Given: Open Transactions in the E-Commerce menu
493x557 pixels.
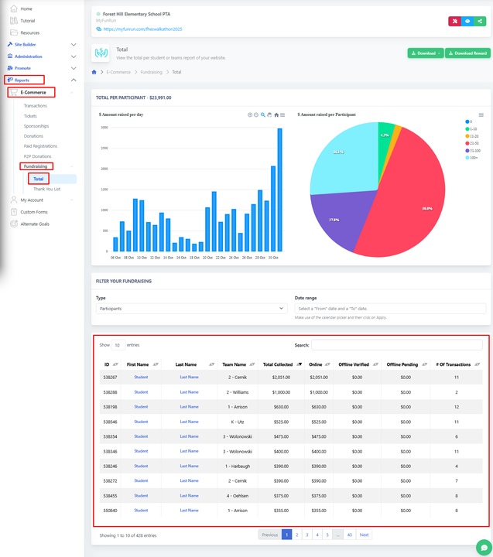Looking at the screenshot, I should [x=36, y=106].
